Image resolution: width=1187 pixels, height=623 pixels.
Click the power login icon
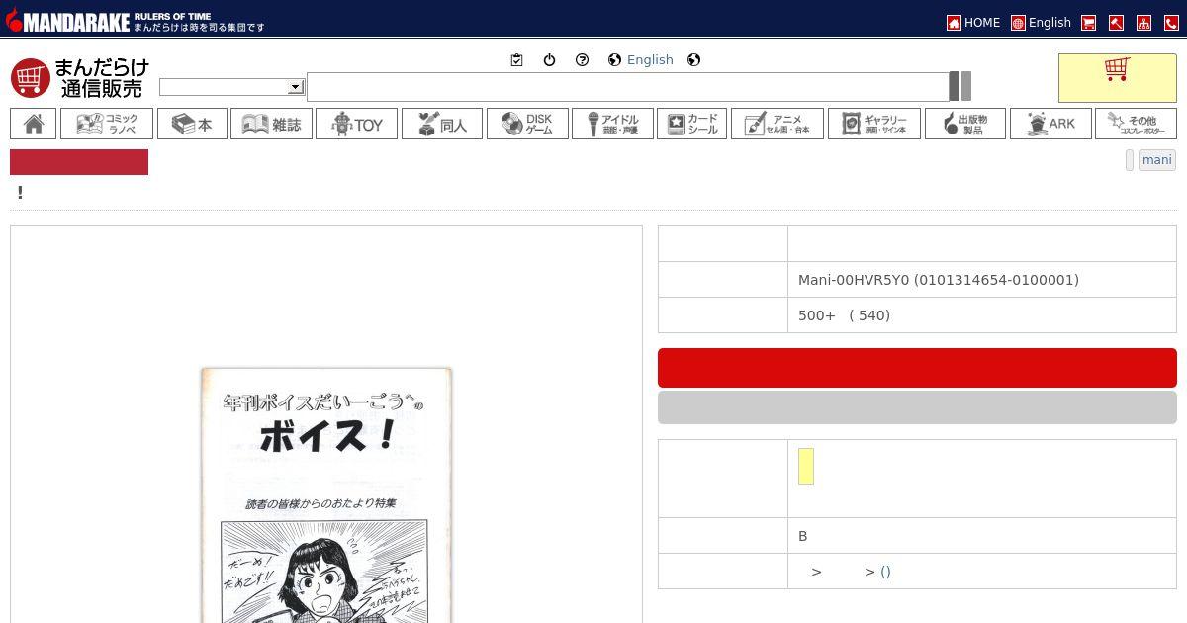point(549,60)
